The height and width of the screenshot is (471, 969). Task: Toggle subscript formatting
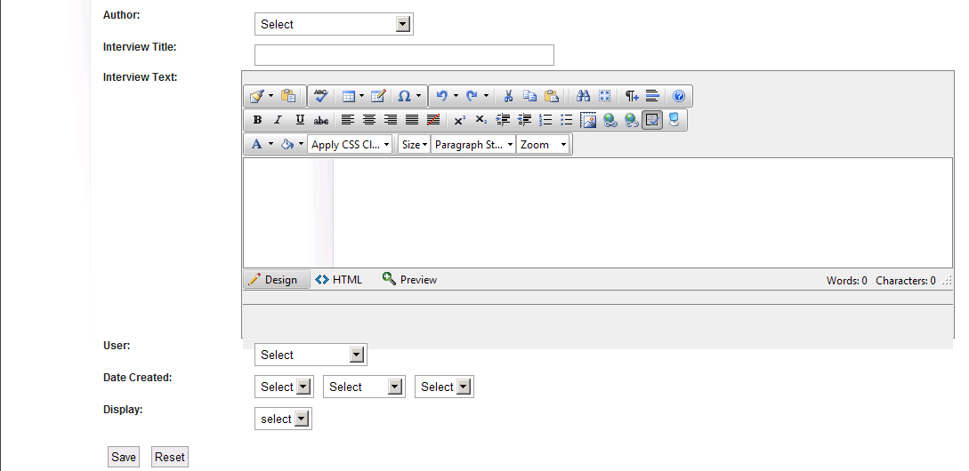481,120
